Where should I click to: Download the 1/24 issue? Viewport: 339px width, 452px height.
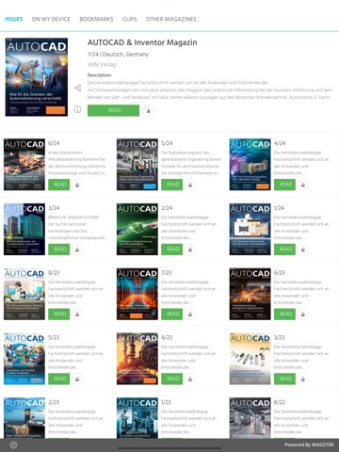[x=303, y=250]
